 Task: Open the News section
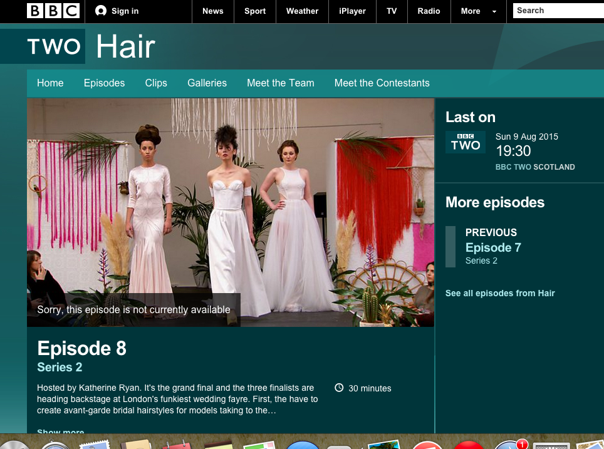[x=213, y=11]
